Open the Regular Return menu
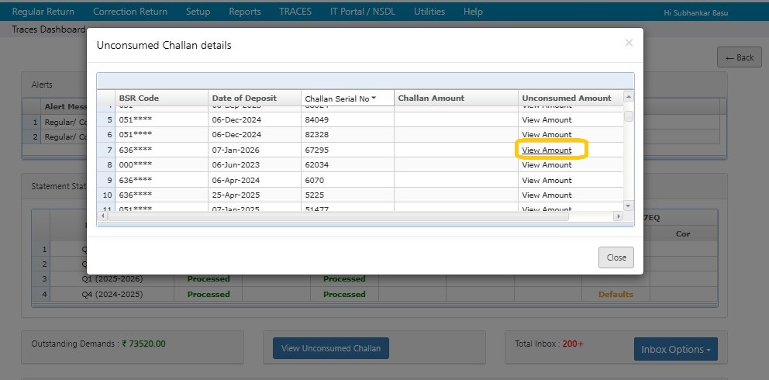Image resolution: width=769 pixels, height=380 pixels. click(x=43, y=12)
